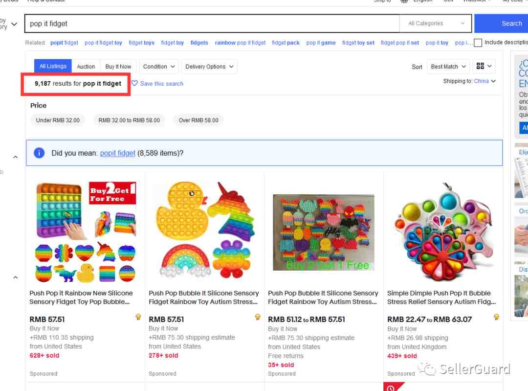Expand the Shop by category chevron

tap(14, 24)
